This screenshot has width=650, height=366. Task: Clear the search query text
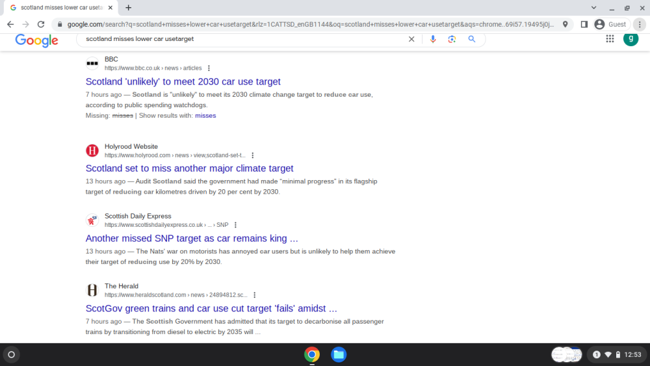(411, 39)
